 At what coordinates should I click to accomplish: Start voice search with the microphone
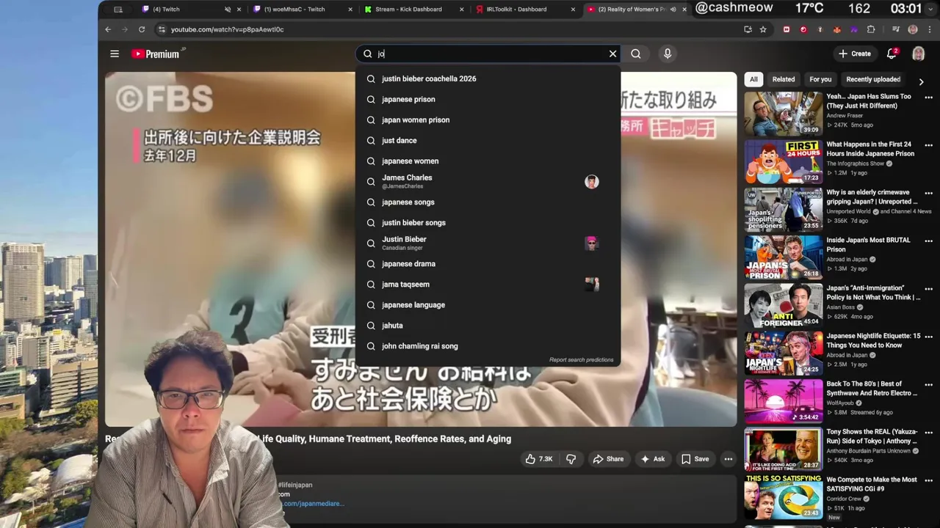(668, 54)
